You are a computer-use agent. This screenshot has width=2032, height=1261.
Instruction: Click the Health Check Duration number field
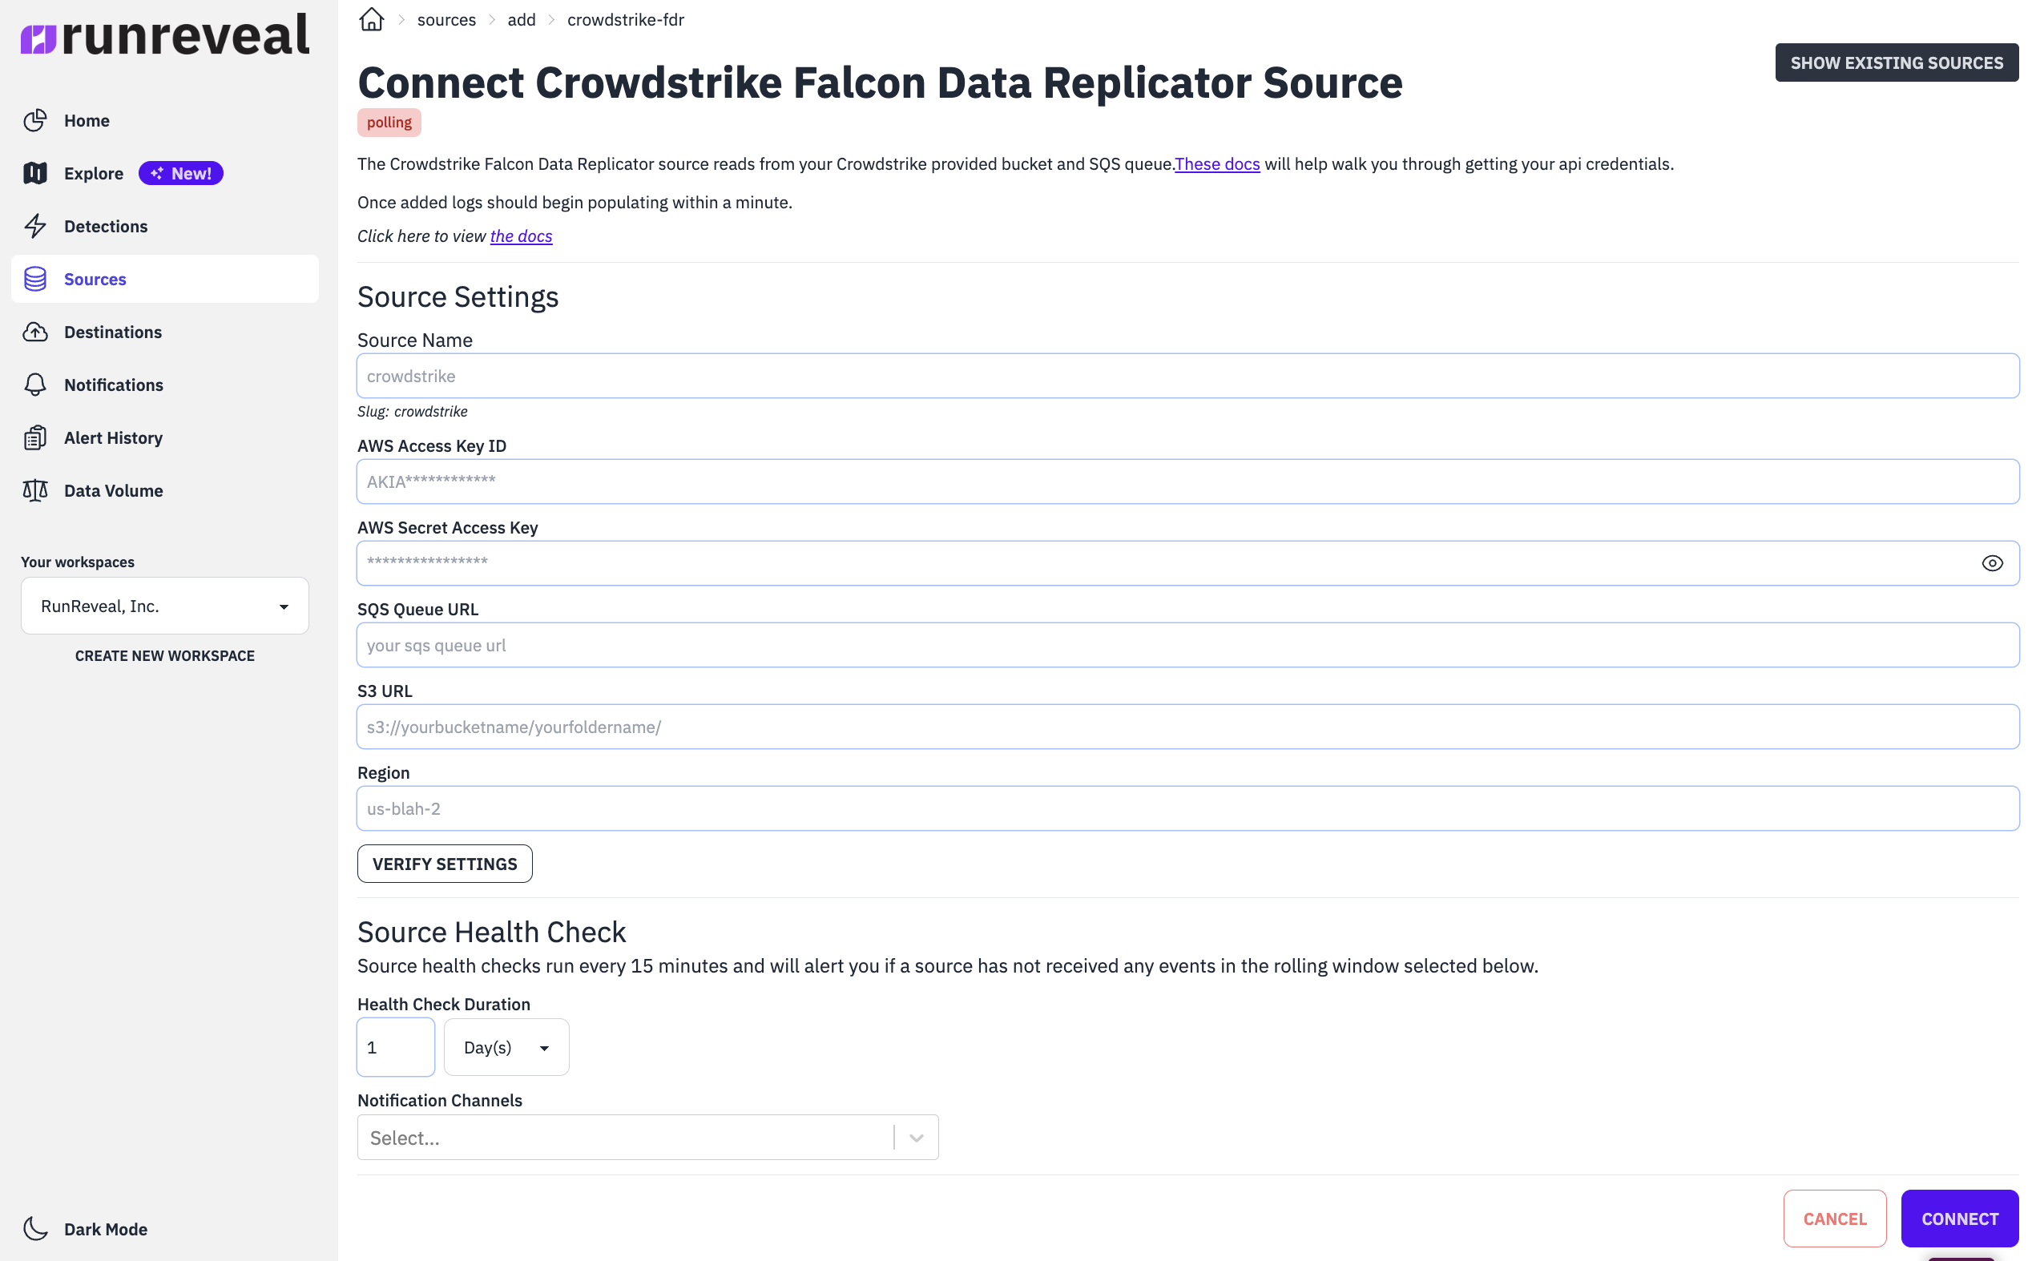395,1048
